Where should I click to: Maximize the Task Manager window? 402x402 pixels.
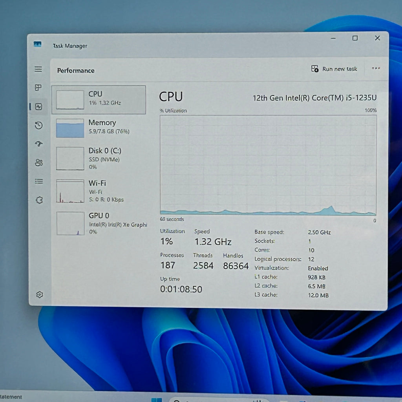pos(355,38)
